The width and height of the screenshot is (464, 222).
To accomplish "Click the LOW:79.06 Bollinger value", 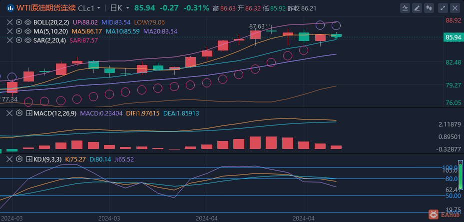I will coord(149,22).
